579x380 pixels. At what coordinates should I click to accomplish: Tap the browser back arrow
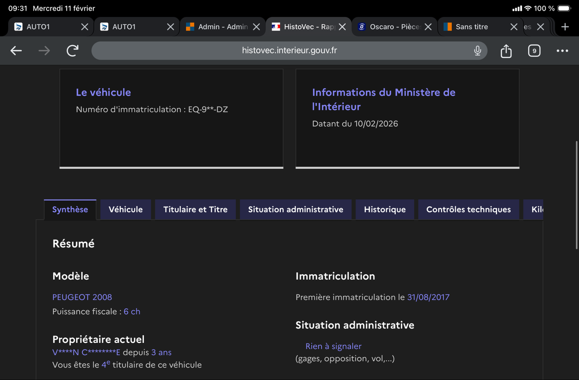[x=16, y=51]
